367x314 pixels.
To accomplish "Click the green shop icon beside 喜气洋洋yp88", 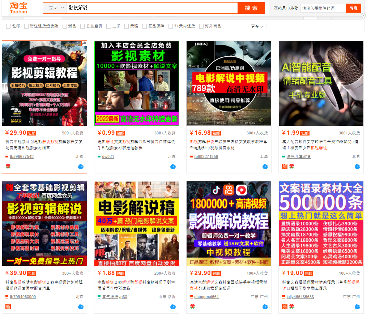I will click(x=99, y=297).
